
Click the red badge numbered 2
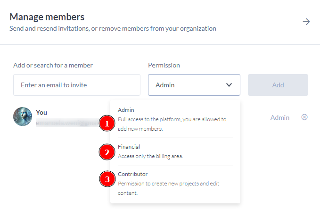coord(107,152)
